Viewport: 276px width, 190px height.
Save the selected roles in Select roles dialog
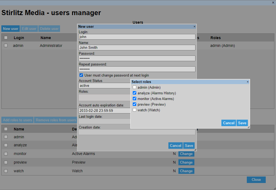[x=242, y=123]
